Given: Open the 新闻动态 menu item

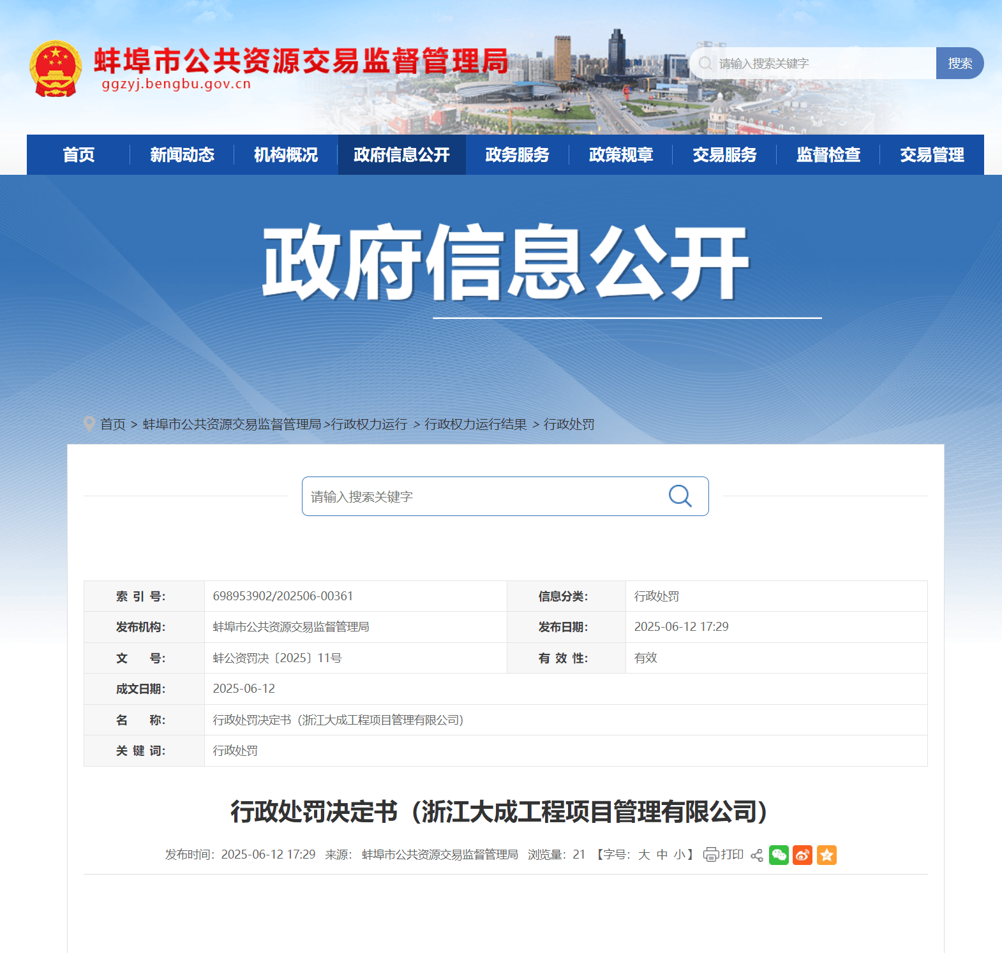Looking at the screenshot, I should tap(182, 155).
